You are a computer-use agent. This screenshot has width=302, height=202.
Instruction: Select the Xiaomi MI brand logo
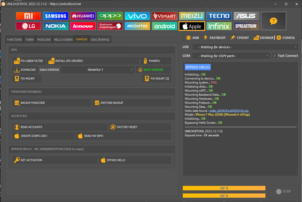(28, 16)
